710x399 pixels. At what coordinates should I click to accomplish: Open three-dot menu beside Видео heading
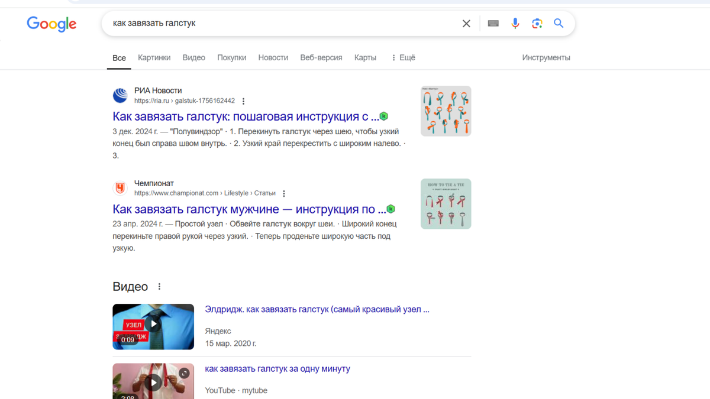coord(159,287)
